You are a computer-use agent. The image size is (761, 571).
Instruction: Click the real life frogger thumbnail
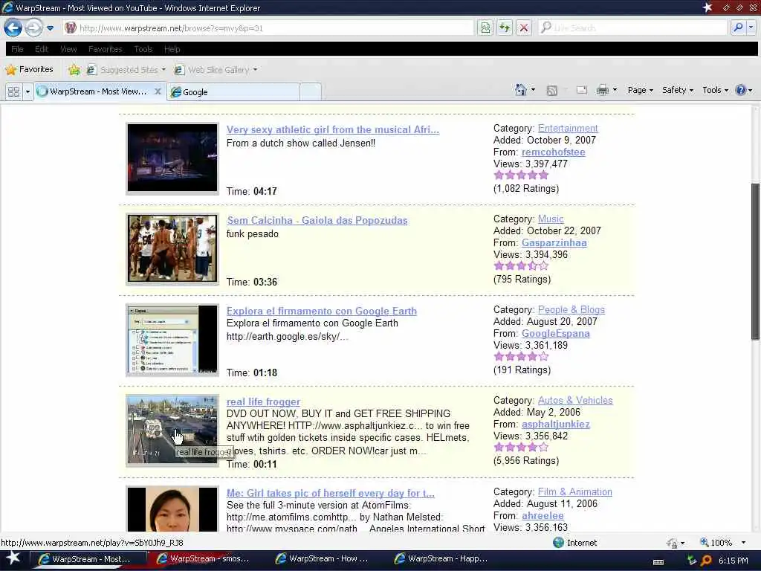coord(172,430)
